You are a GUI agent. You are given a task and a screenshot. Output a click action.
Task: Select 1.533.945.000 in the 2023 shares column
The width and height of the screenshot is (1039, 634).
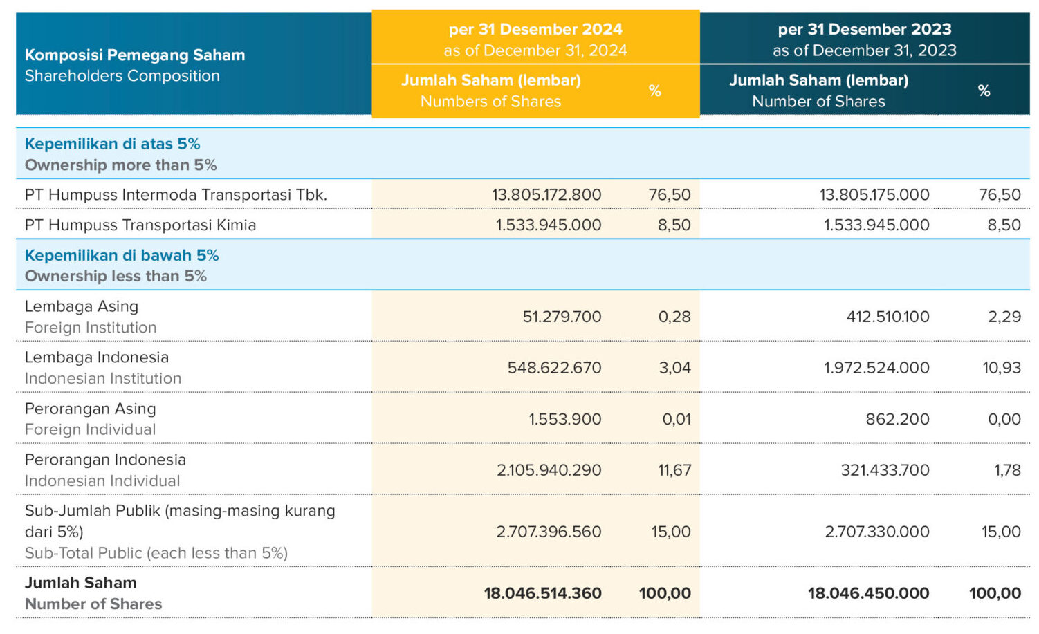(x=876, y=225)
